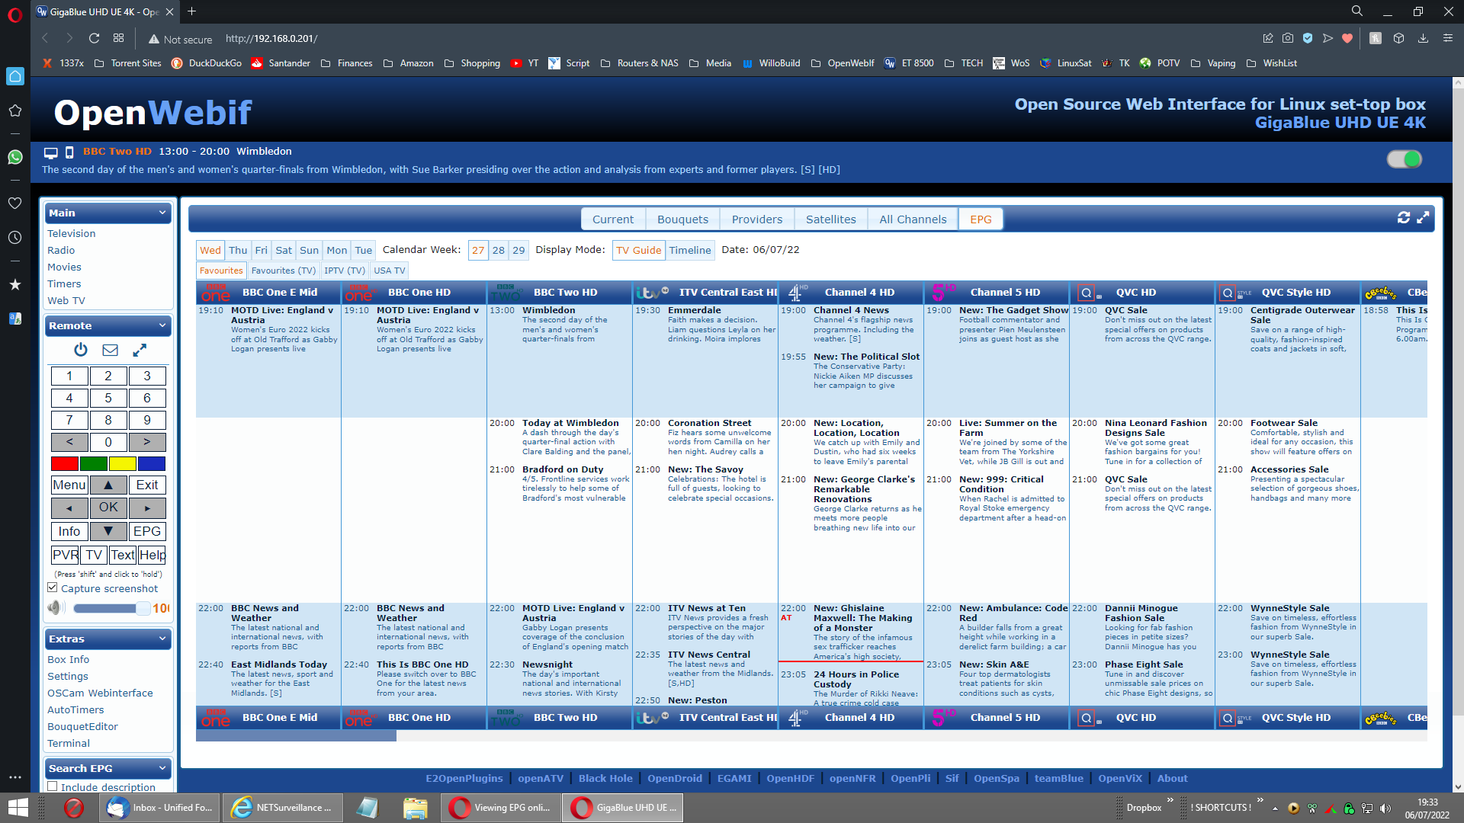The width and height of the screenshot is (1464, 823).
Task: Select Sat in the day selector
Action: (x=284, y=250)
